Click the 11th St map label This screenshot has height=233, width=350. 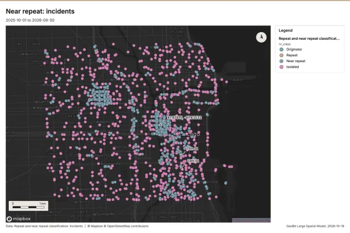(x=192, y=148)
